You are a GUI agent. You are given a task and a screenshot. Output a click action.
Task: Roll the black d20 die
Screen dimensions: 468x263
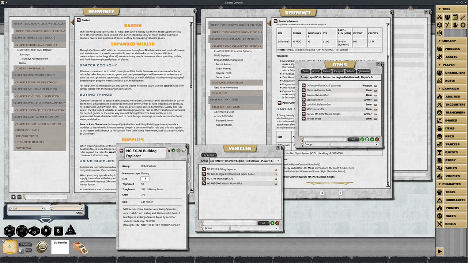click(x=10, y=231)
